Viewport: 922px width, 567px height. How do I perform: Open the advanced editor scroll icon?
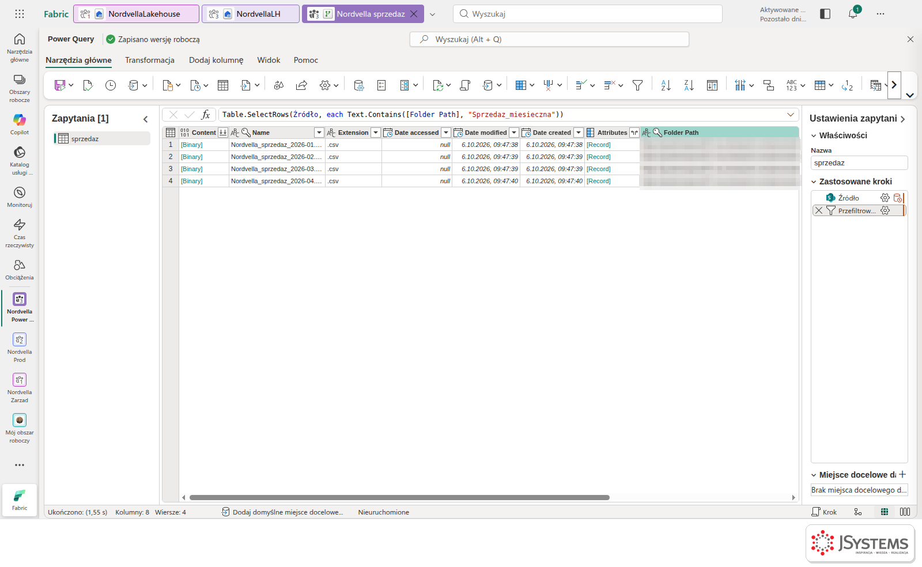pos(465,85)
